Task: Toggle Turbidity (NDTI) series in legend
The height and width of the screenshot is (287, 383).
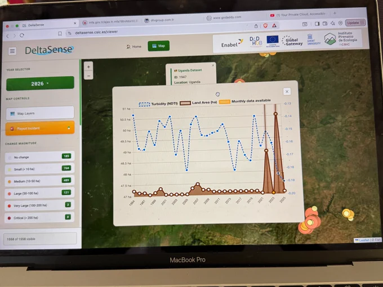Action: 158,104
